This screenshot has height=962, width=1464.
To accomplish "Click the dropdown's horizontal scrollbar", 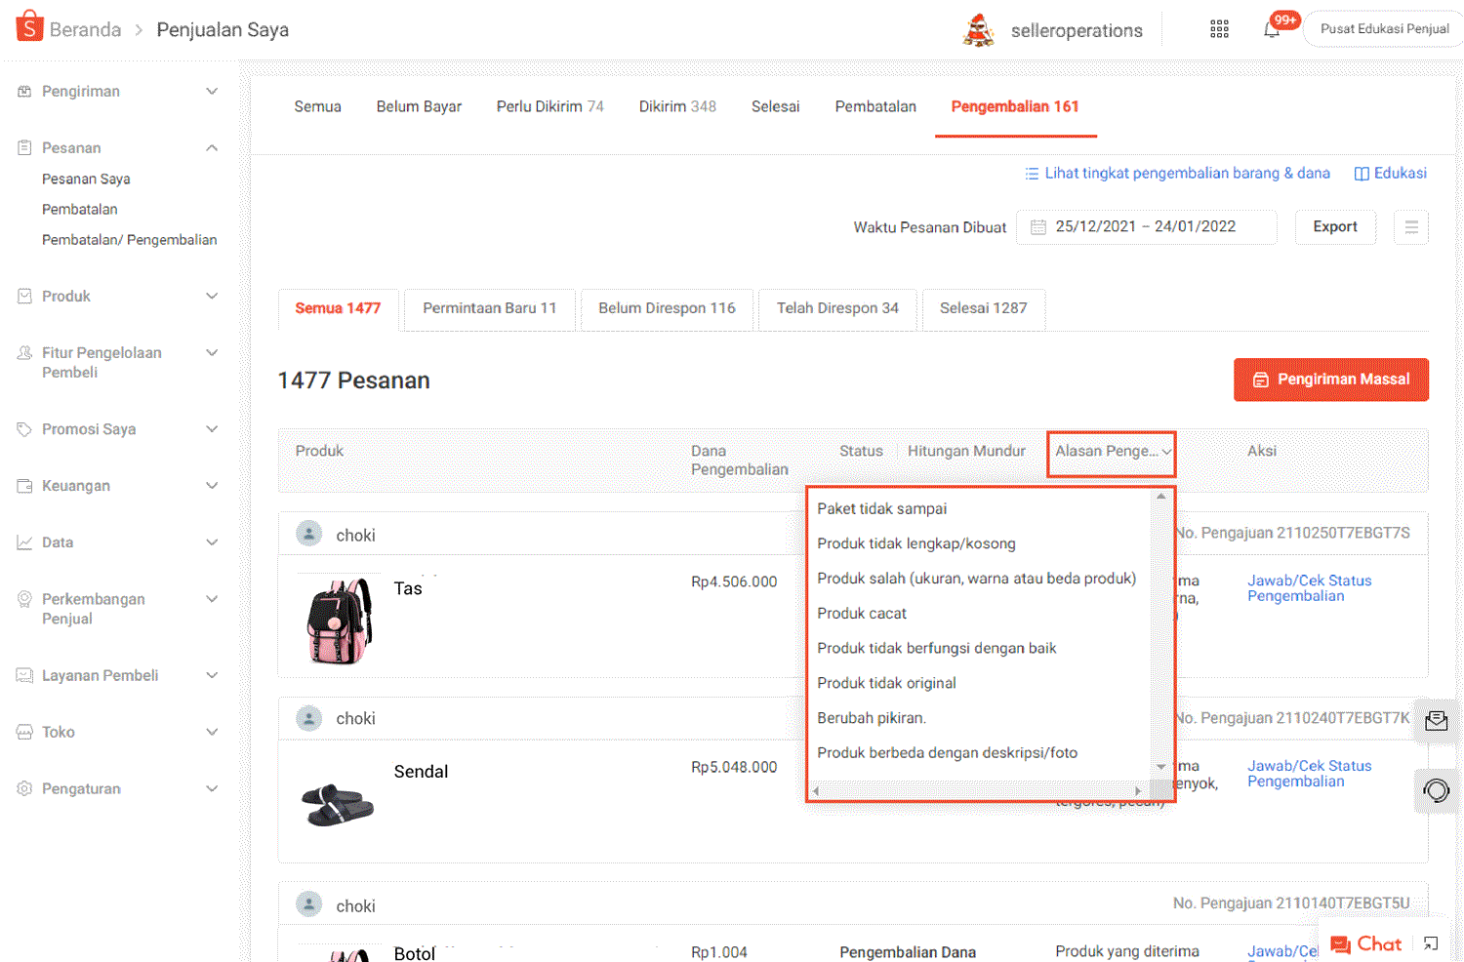I will tap(976, 790).
